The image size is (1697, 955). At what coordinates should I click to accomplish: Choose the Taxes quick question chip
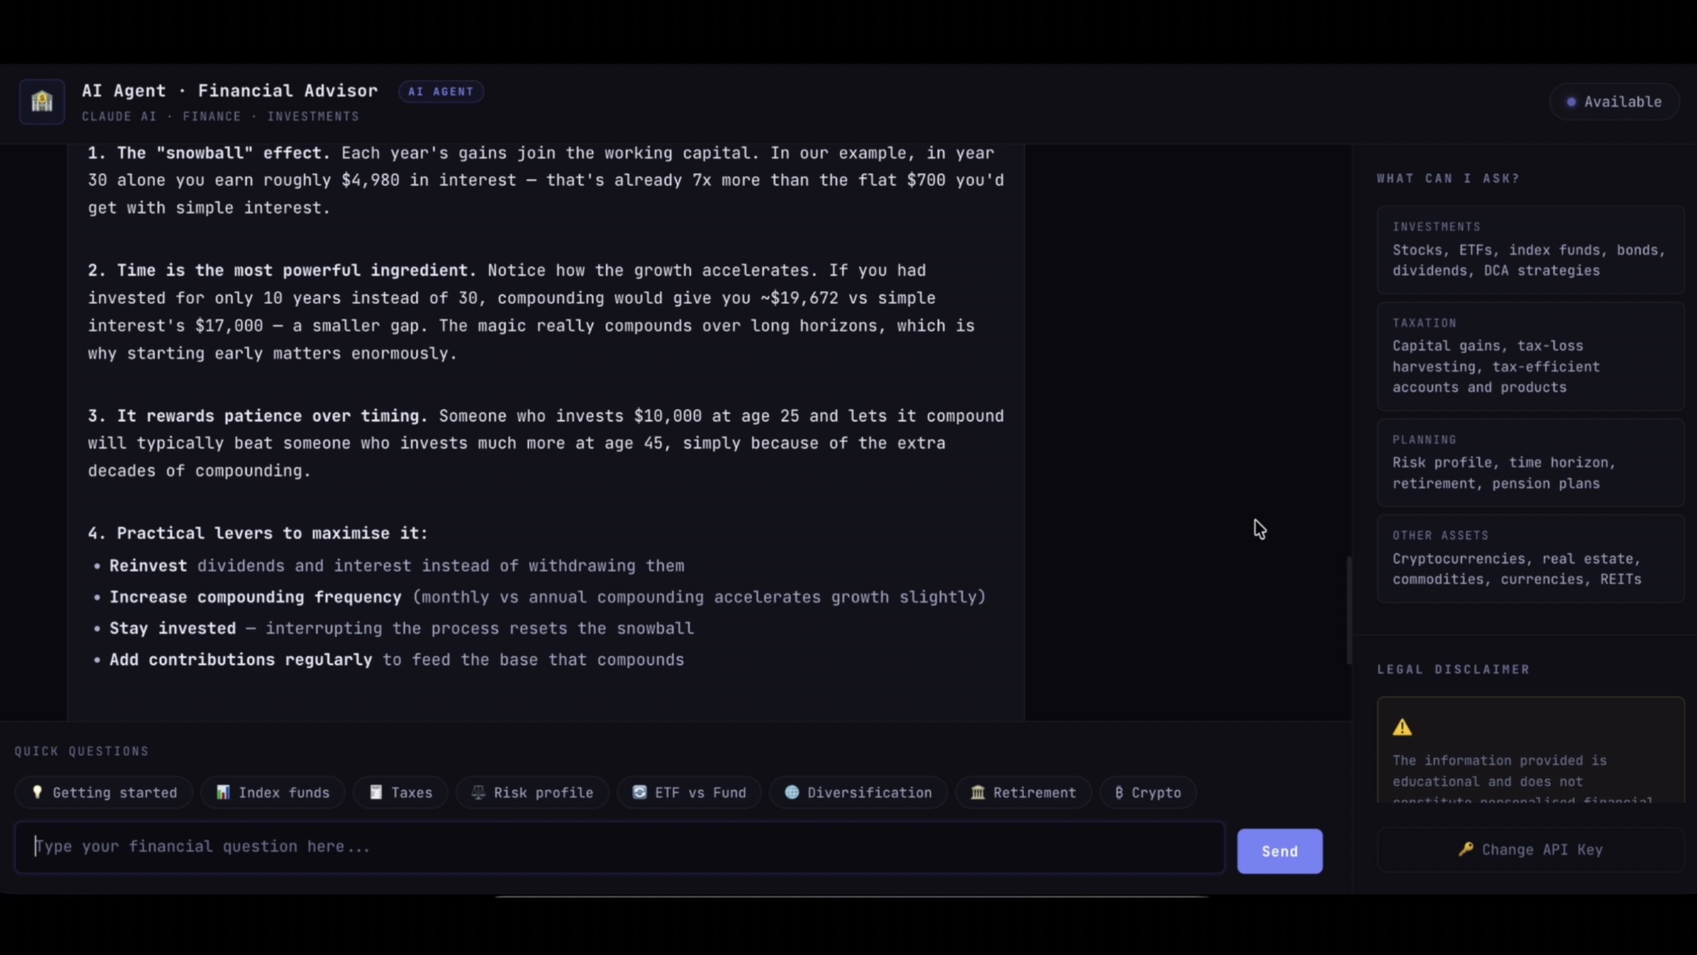[401, 792]
